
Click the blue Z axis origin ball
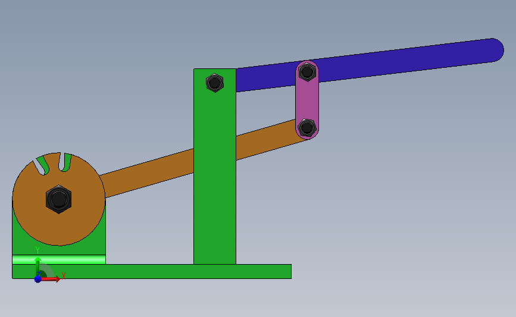click(37, 279)
